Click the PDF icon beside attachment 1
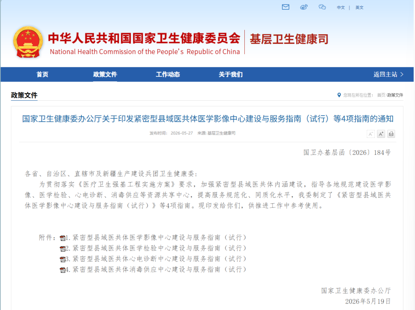Screen dimensions: 415x310 pos(63,238)
